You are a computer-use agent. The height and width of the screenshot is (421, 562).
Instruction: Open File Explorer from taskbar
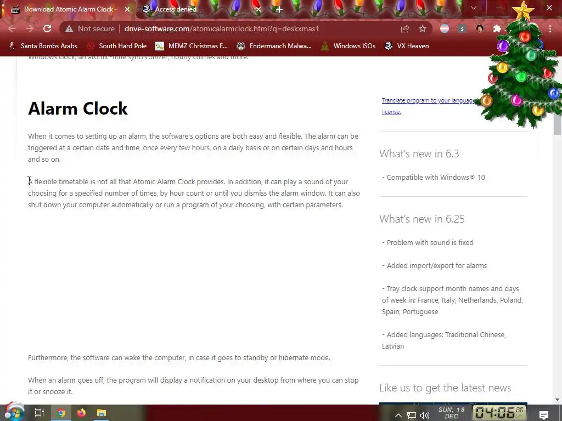pos(102,413)
